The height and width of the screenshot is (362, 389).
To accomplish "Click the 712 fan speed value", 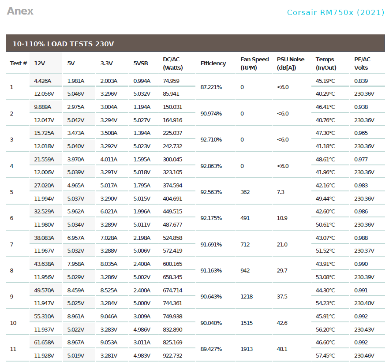I will pyautogui.click(x=245, y=245).
